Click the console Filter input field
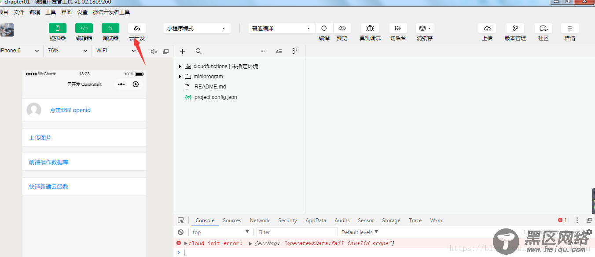This screenshot has height=257, width=595. [x=297, y=232]
